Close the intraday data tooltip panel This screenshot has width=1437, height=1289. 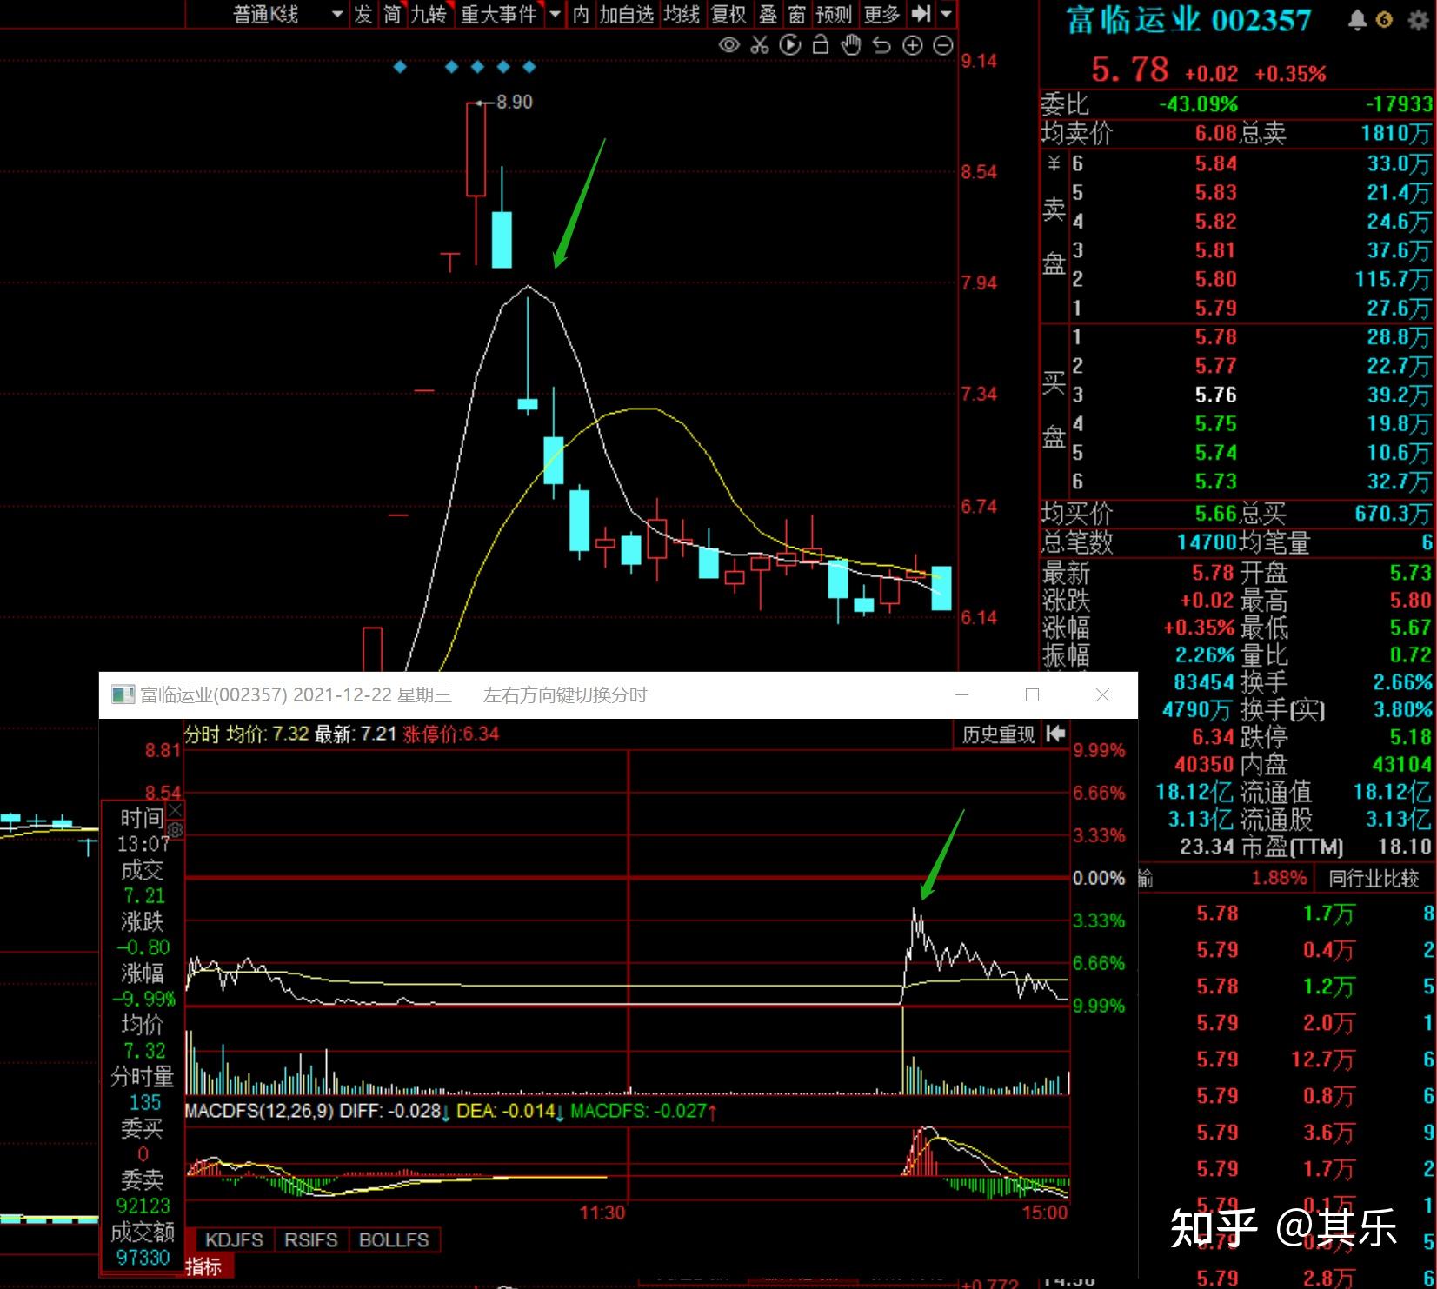(x=176, y=810)
